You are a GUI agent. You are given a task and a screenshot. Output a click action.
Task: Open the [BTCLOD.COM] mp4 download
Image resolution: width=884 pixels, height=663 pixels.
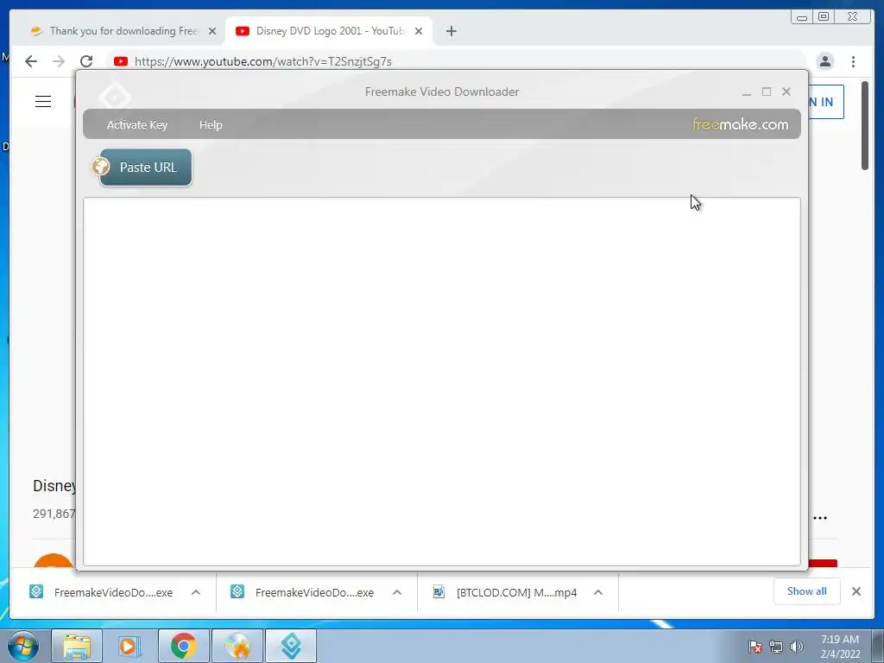506,592
